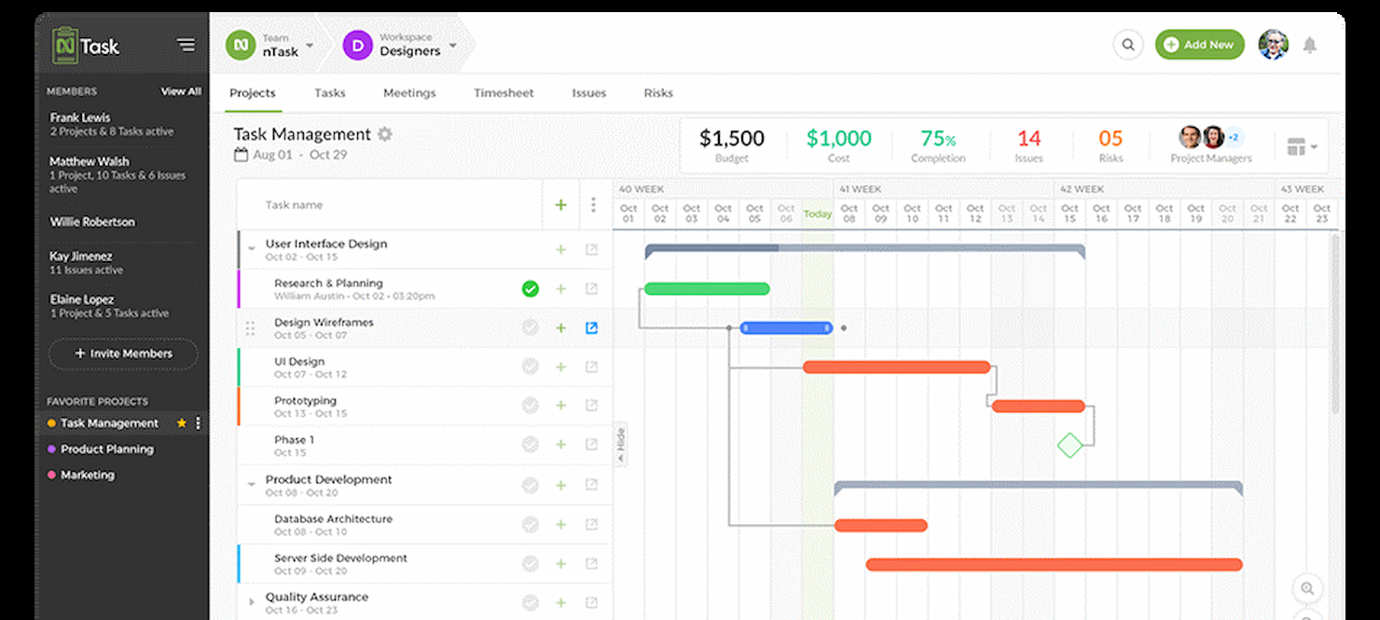
Task: Click the calendar icon beside Aug 01
Action: [241, 155]
